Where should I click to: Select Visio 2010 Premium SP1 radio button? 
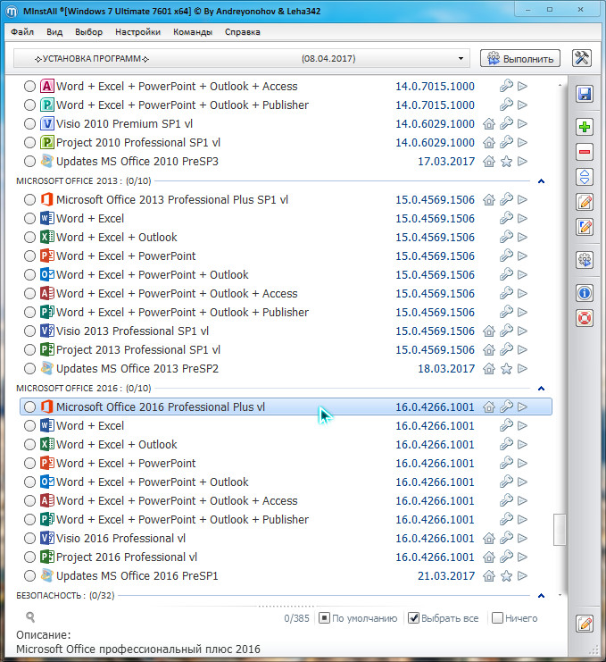coord(29,123)
